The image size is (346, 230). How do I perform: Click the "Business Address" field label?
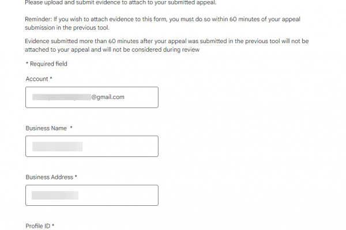click(x=49, y=177)
